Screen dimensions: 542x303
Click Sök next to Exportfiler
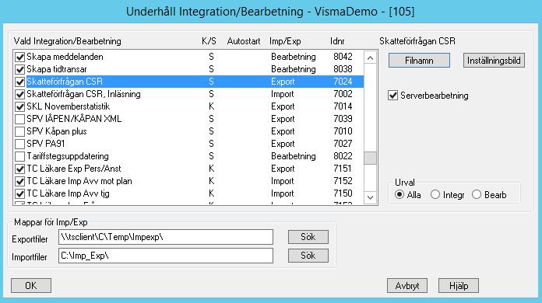tap(308, 237)
